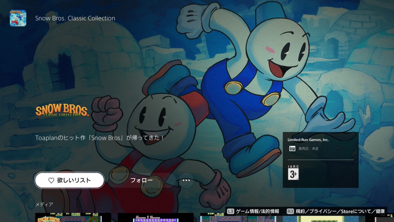
Task: Open the three-dots more options button
Action: [x=186, y=180]
